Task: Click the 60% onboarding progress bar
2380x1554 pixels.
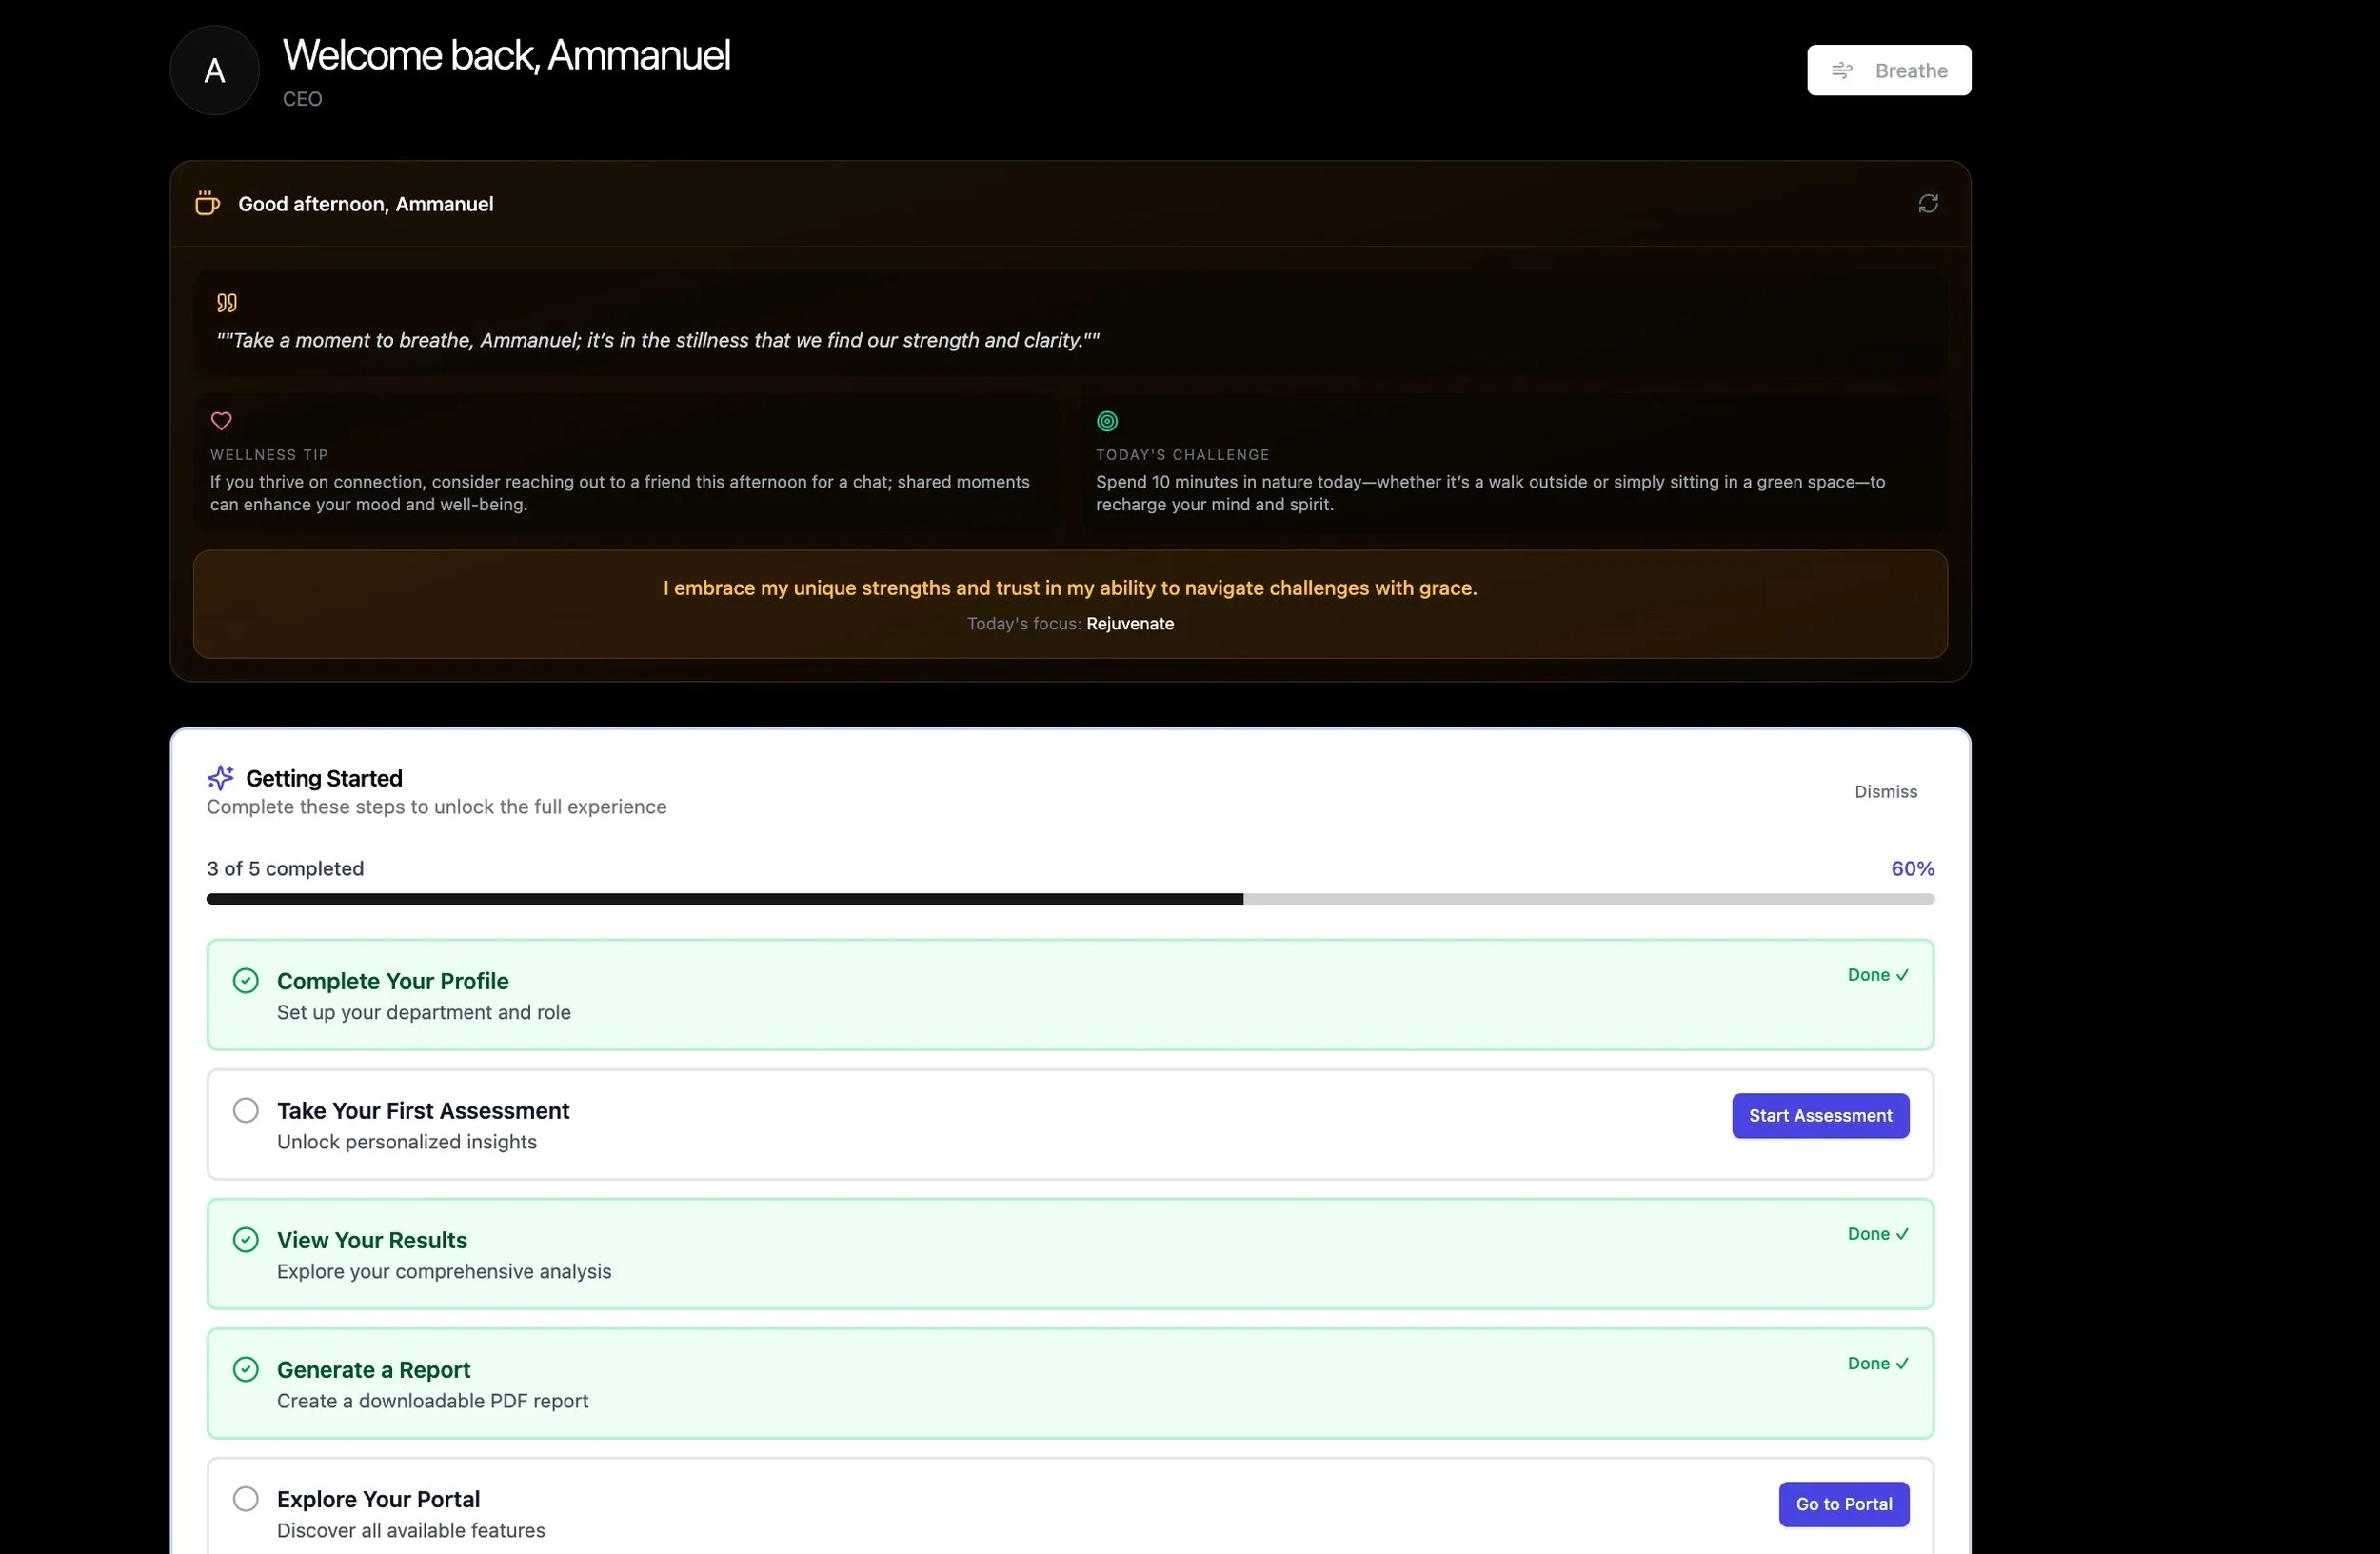Action: [1069, 899]
